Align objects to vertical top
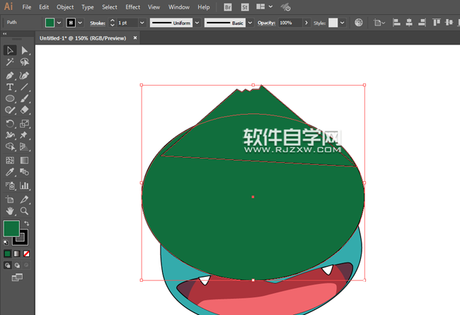Viewport: 460px width, 315px height. pyautogui.click(x=437, y=23)
